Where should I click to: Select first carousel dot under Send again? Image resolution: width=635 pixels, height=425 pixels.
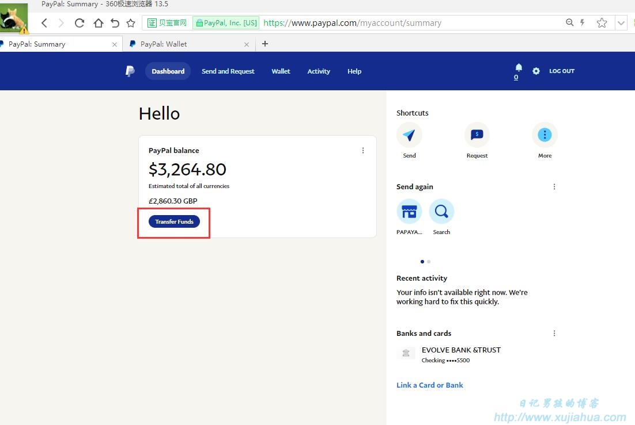pos(422,262)
